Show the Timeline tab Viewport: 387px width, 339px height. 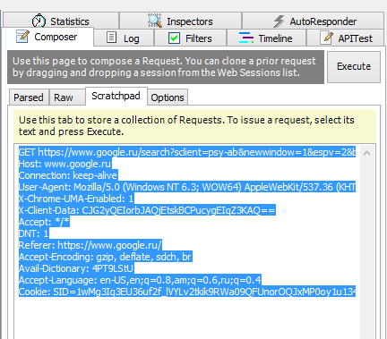(267, 38)
